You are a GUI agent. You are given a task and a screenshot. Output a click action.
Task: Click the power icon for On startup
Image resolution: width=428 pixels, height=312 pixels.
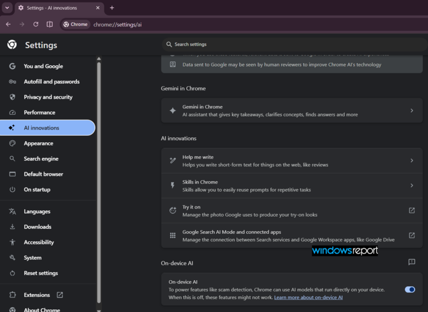click(12, 190)
